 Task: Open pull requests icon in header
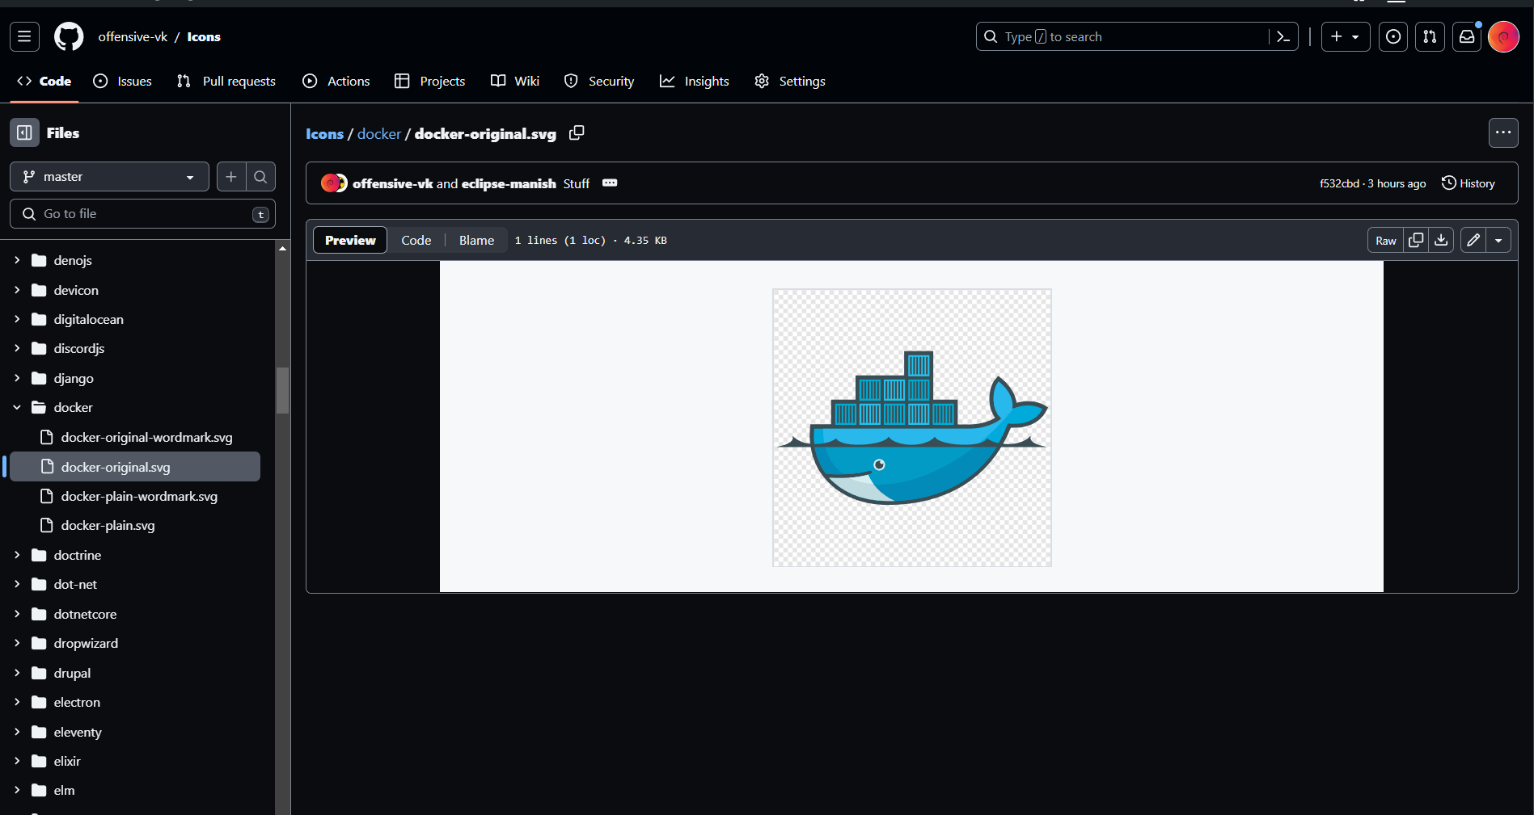pos(1430,36)
